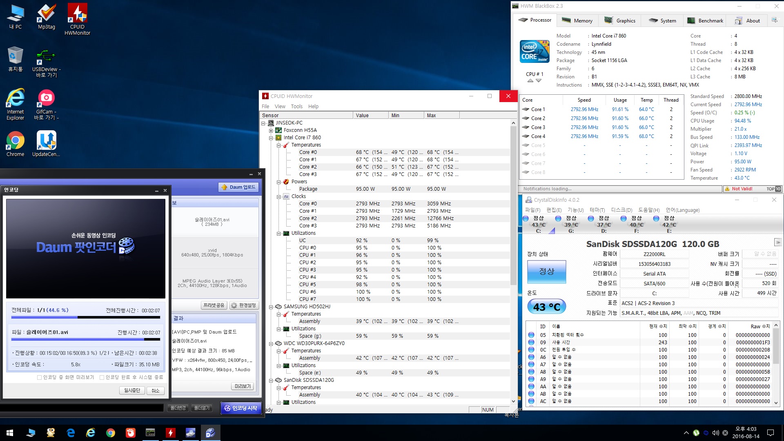Click the Windows Start button

coord(10,433)
